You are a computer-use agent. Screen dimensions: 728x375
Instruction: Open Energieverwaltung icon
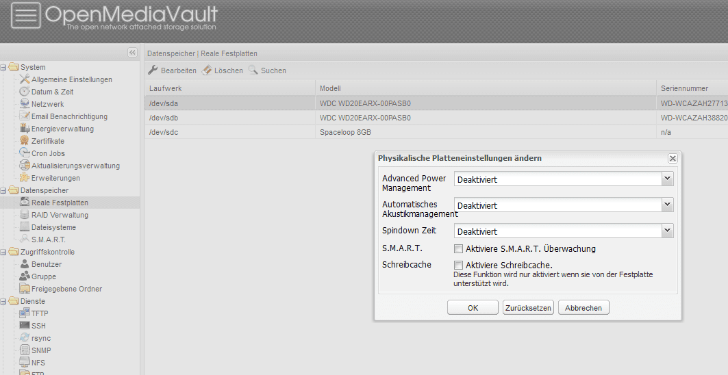[25, 129]
